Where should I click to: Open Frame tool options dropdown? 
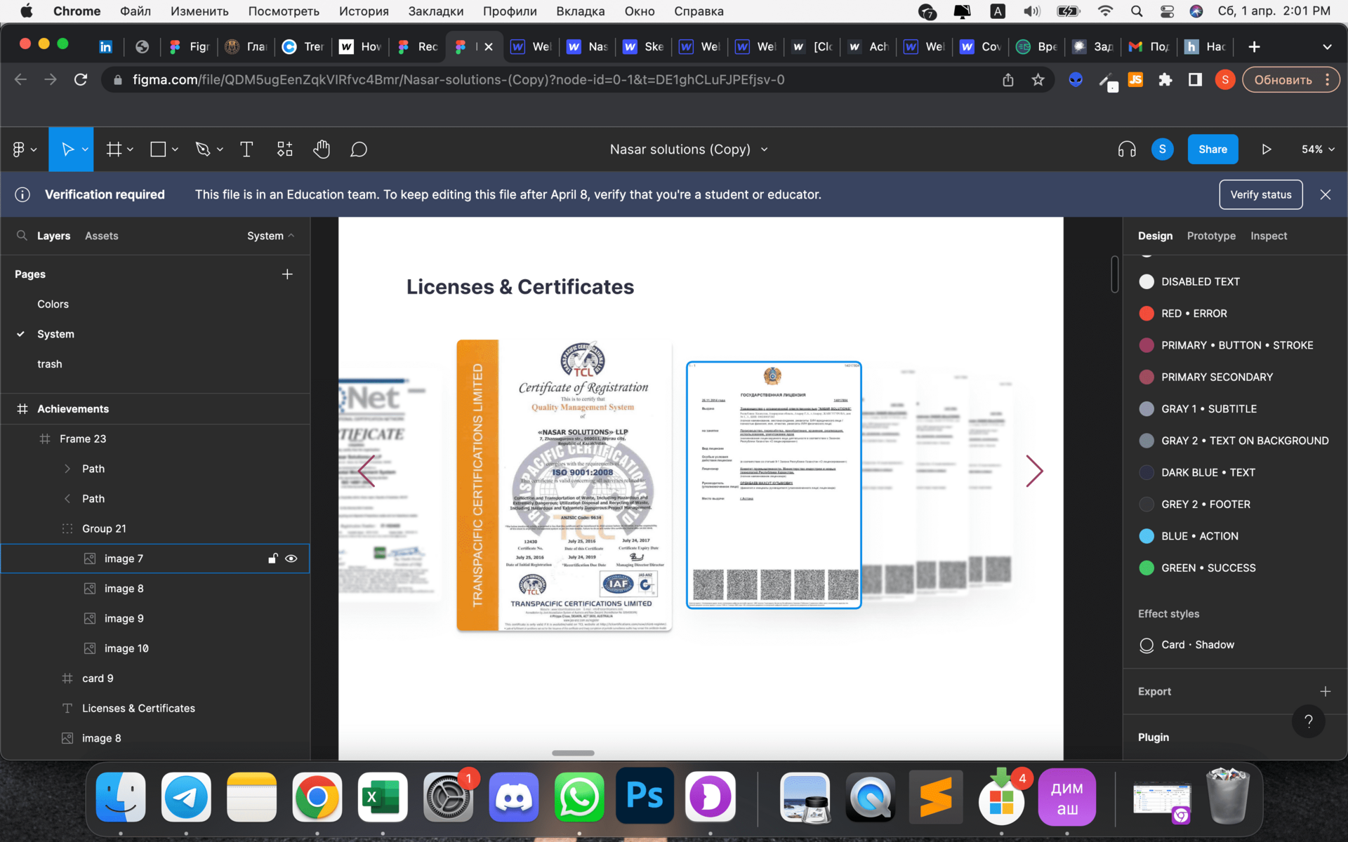131,149
